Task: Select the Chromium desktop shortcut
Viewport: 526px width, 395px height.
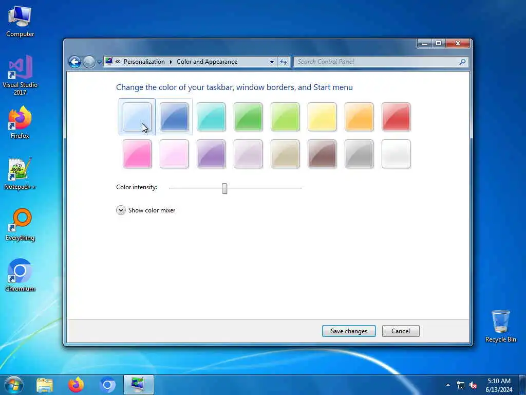Action: point(20,276)
